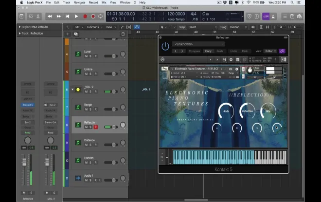Click the plugin Compare button
Viewport: 321px width, 202px height.
[194, 51]
